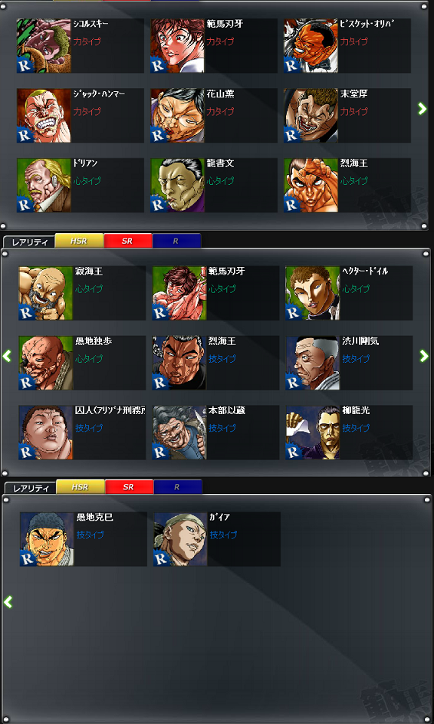Select the R rarity tab in middle panel

coord(176,241)
